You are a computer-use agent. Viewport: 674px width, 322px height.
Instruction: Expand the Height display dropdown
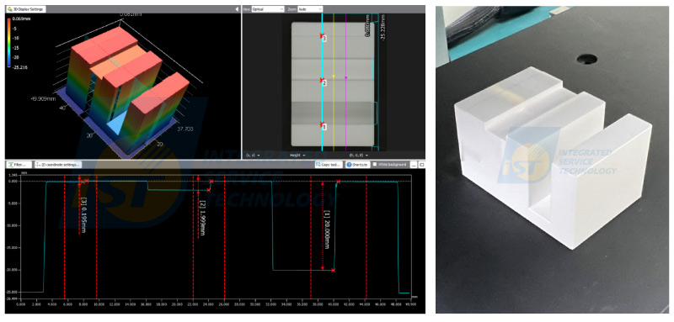point(297,155)
